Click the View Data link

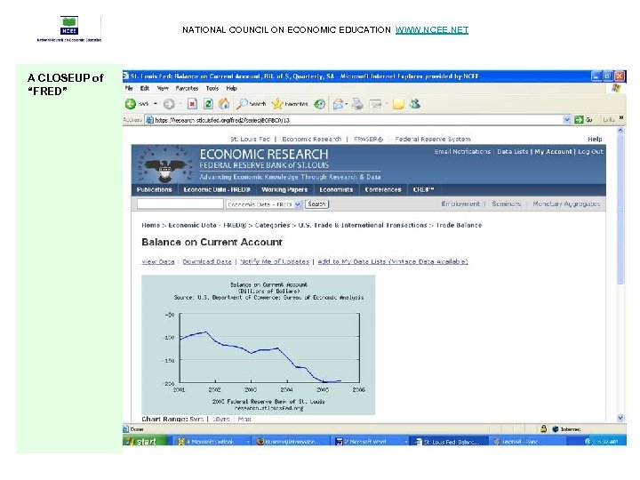point(158,261)
